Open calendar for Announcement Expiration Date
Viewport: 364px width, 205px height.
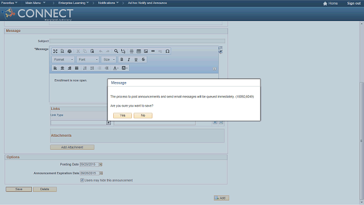101,173
